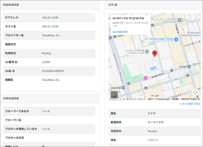Click the Sankofa Square marker icon
The height and width of the screenshot is (147, 203).
click(180, 20)
